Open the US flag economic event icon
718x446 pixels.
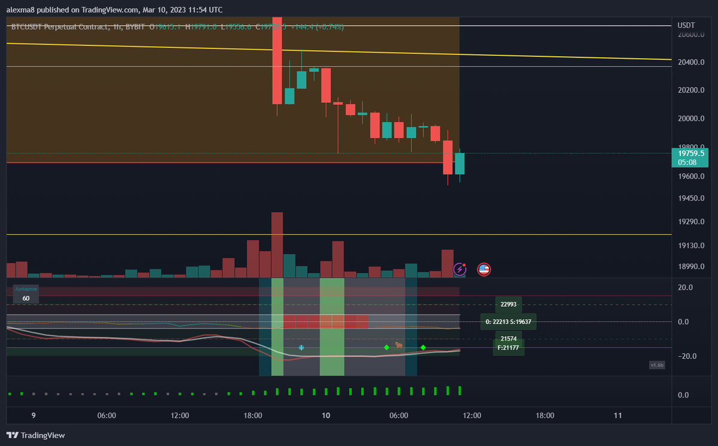click(x=483, y=270)
